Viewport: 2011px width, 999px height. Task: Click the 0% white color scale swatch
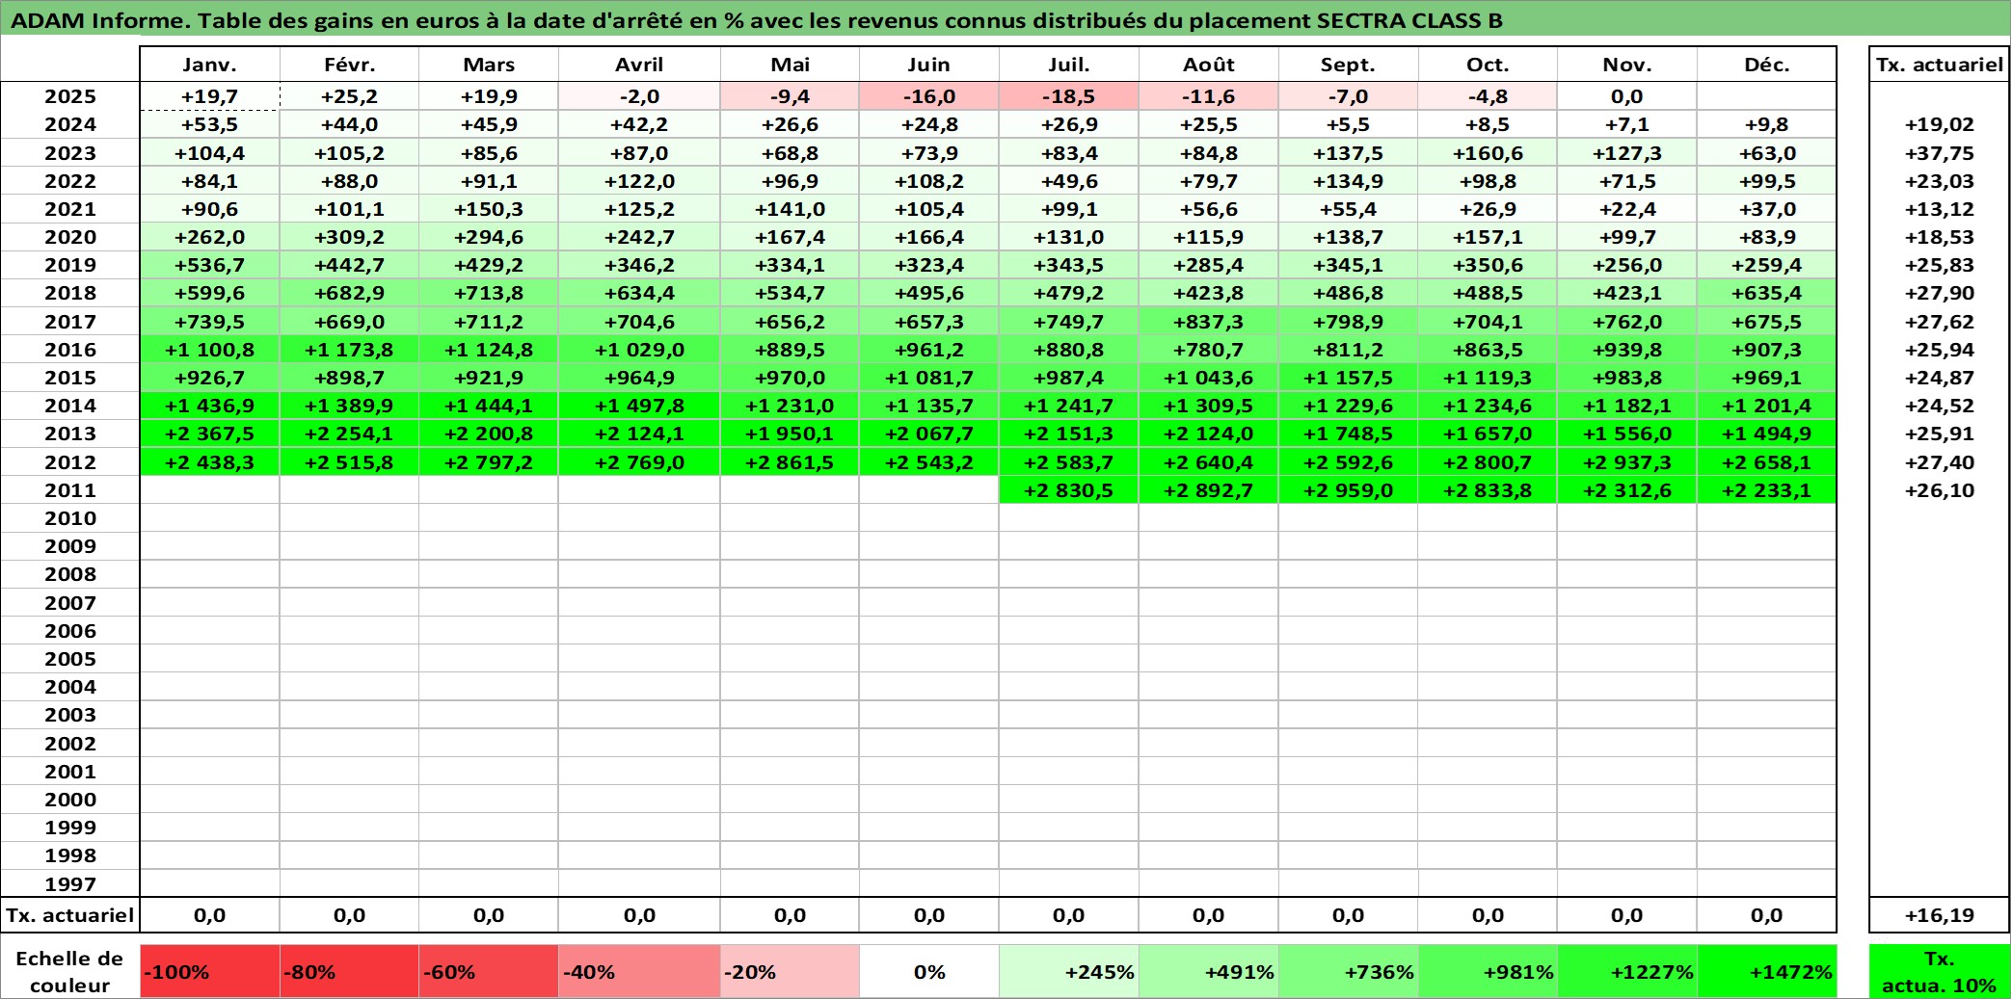pos(928,971)
